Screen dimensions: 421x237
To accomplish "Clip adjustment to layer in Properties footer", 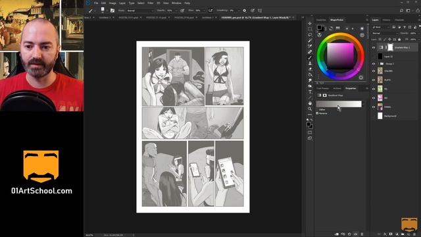I will click(336, 234).
